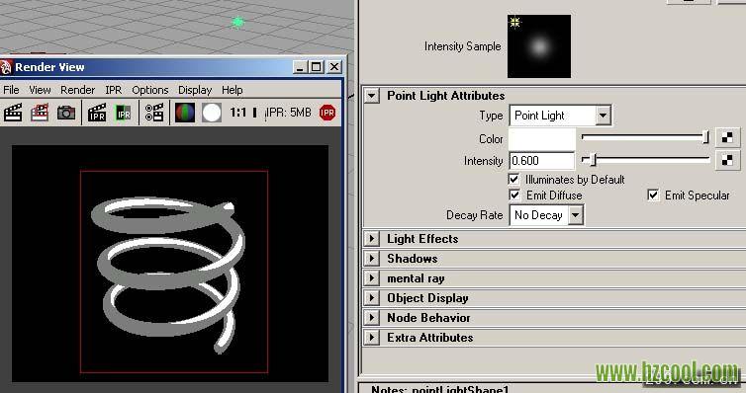This screenshot has width=746, height=393.
Task: Expand the Shadows section
Action: point(372,259)
